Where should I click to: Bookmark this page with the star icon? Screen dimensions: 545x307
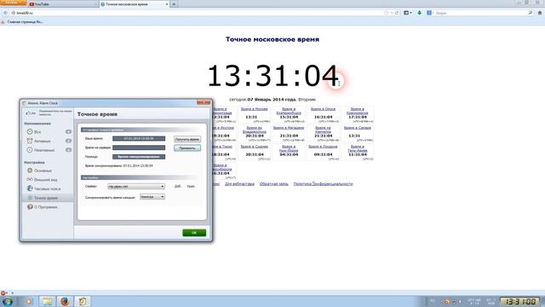point(386,13)
